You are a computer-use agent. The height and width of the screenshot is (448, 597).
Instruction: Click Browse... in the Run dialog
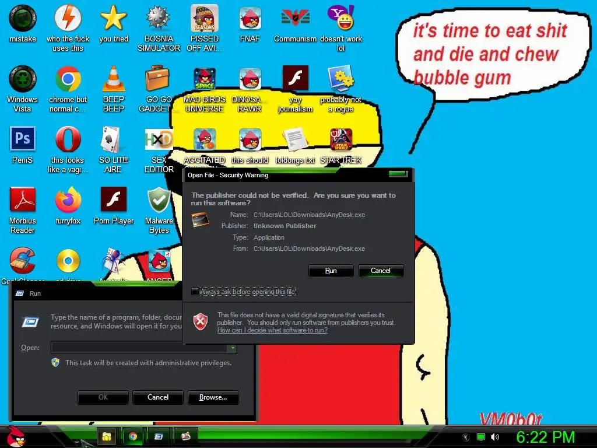[213, 397]
